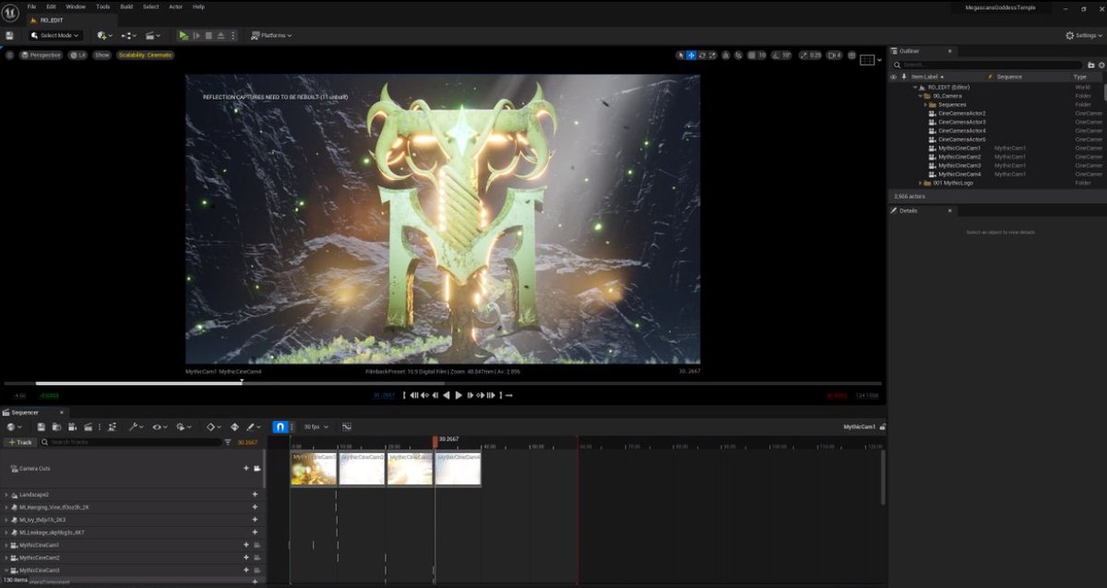This screenshot has width=1107, height=588.
Task: Select the arrow Select tool in the viewport
Action: tap(681, 55)
